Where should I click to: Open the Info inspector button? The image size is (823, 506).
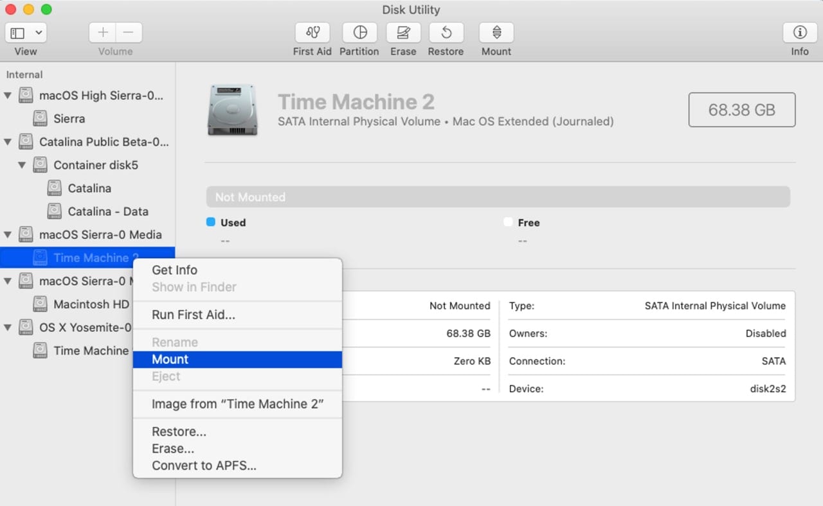[x=799, y=33]
